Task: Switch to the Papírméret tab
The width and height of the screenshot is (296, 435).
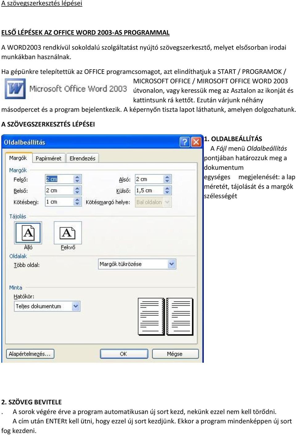Action: tap(48, 158)
